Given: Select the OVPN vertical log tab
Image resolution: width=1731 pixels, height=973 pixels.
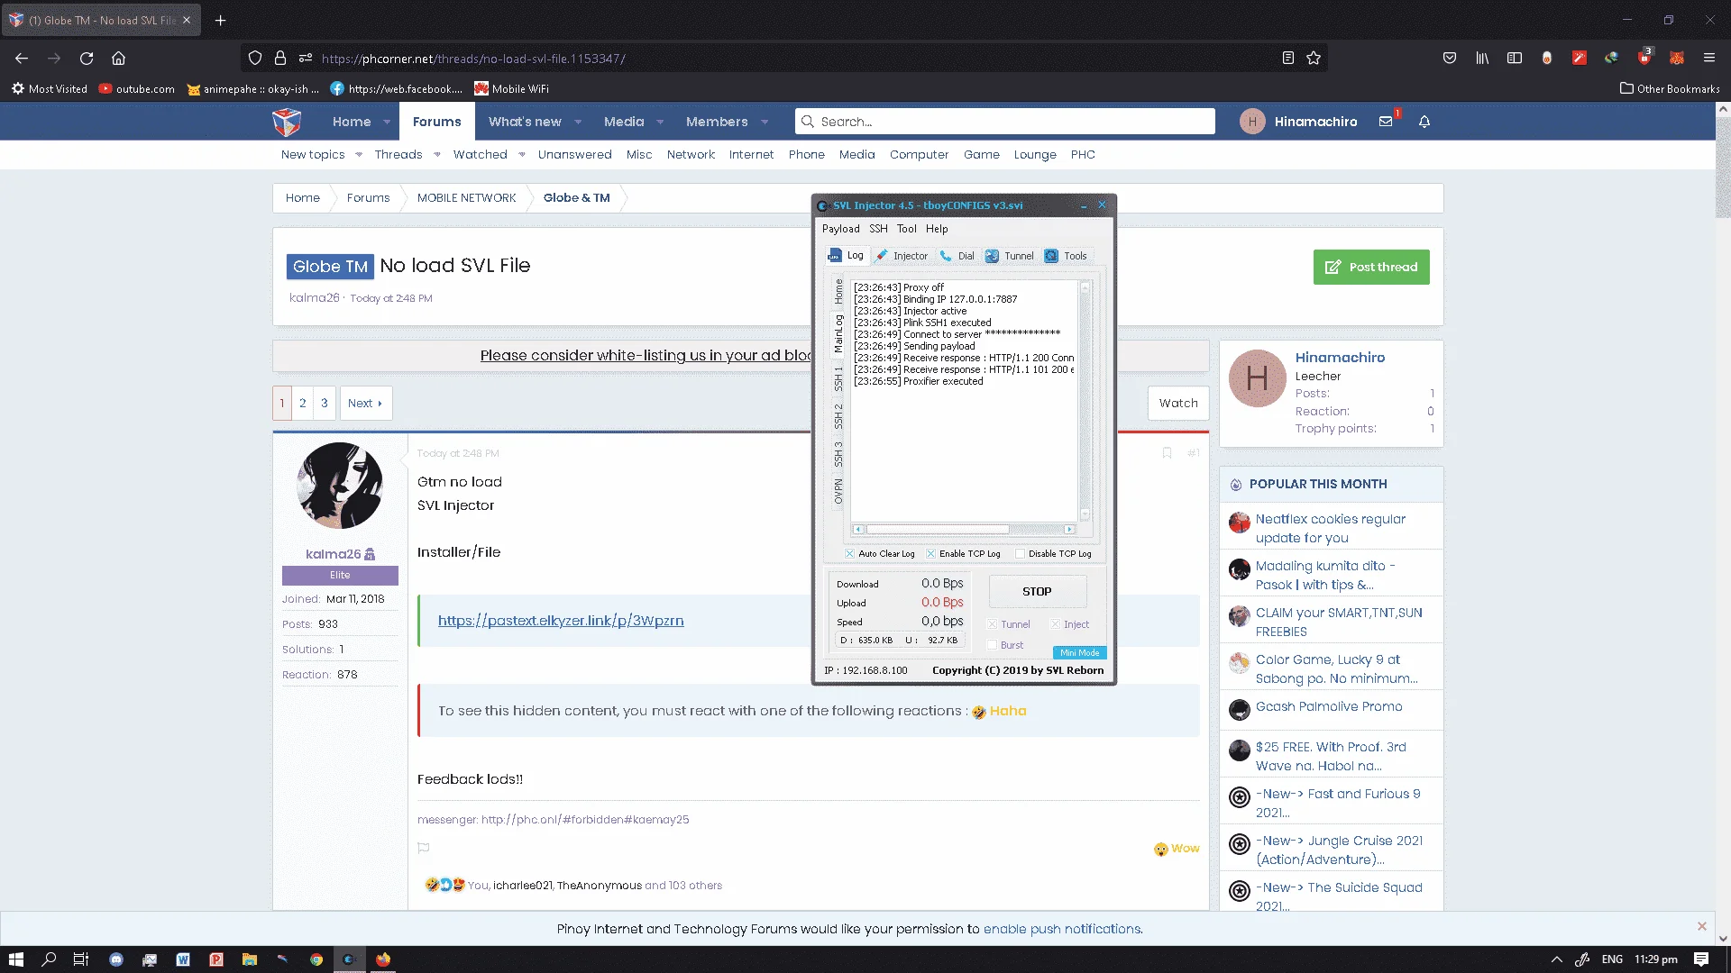Looking at the screenshot, I should 838,491.
